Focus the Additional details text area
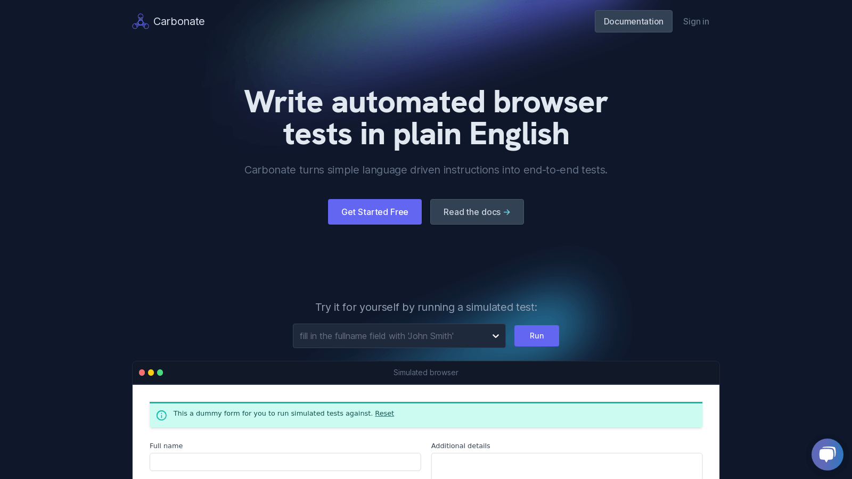The height and width of the screenshot is (479, 852). pos(567,466)
